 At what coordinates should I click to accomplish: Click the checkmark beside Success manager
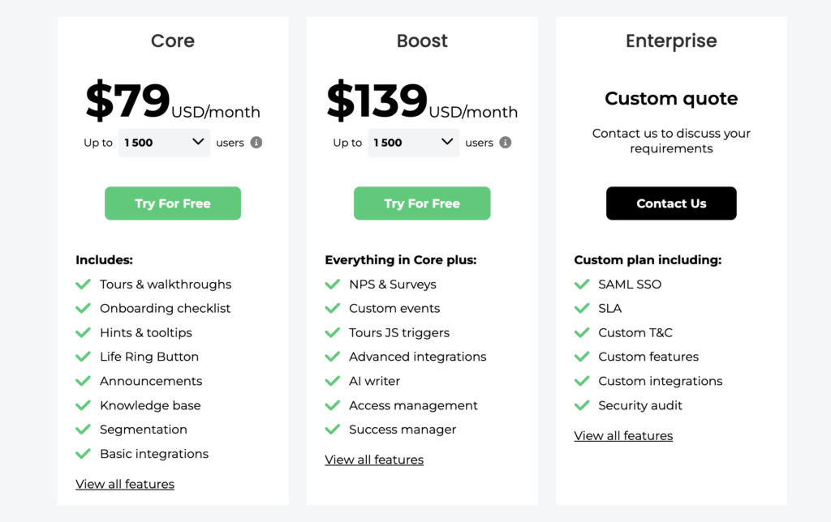332,430
